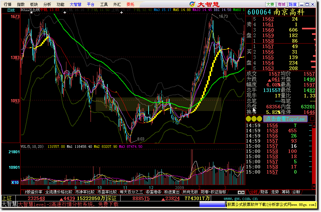Click the 16.73 high price marker
321x212 pixels.
[223, 16]
